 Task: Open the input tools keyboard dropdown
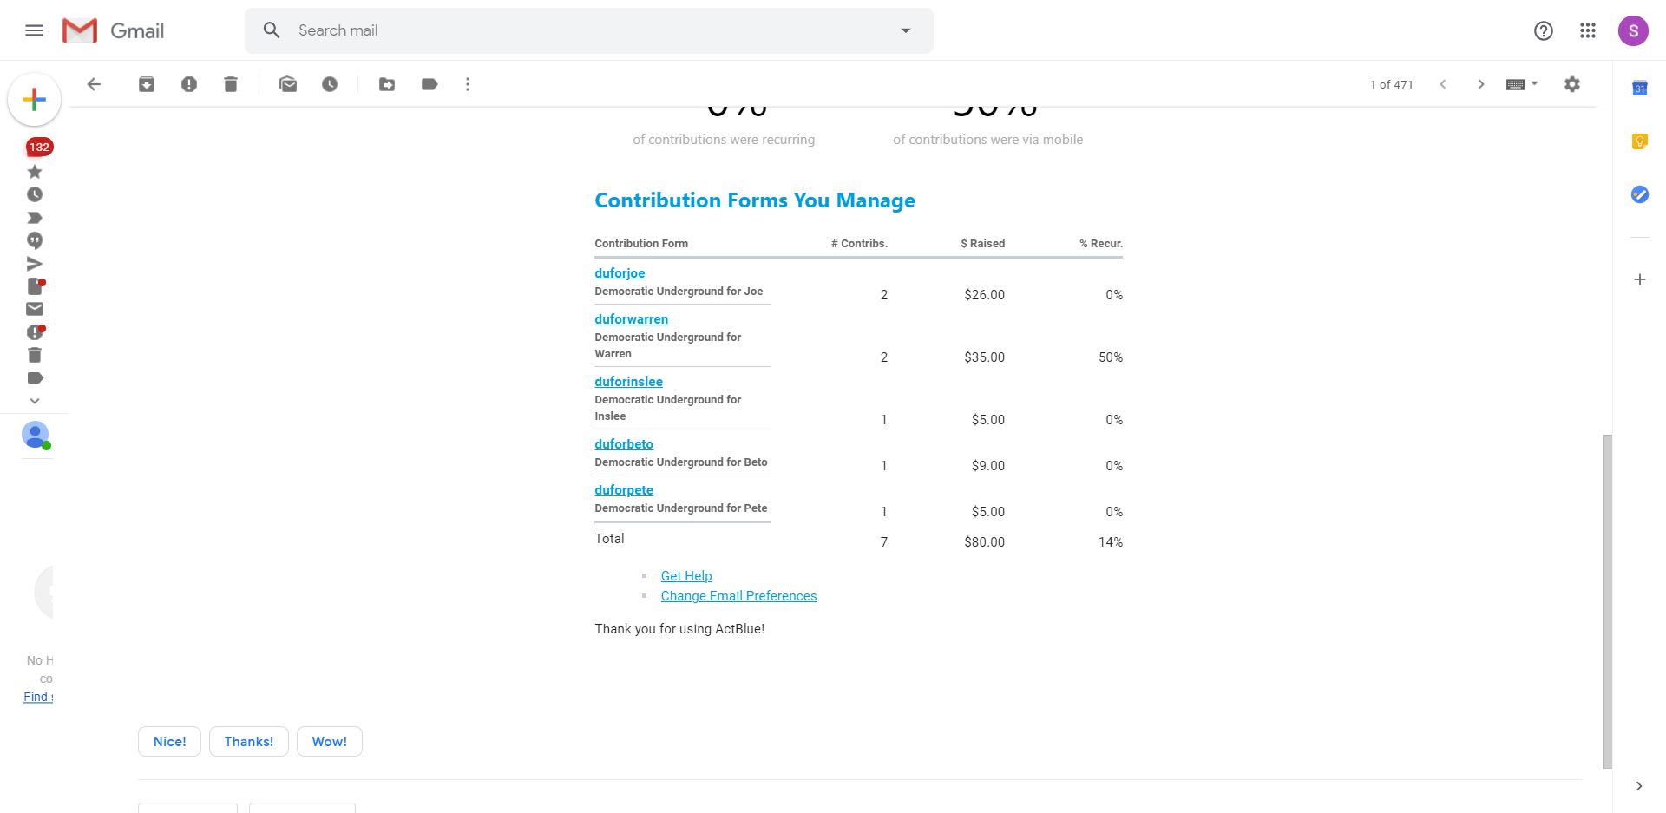point(1522,84)
